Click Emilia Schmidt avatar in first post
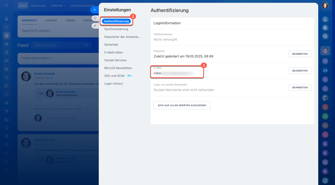The width and height of the screenshot is (335, 185). pos(26,76)
